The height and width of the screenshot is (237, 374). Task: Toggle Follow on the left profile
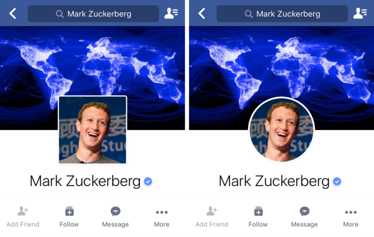(x=69, y=217)
